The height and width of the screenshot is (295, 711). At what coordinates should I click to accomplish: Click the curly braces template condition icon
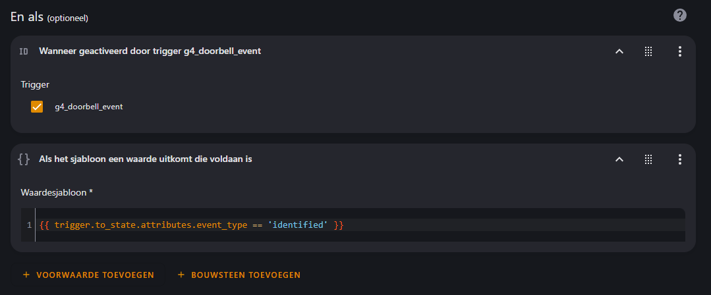[x=24, y=159]
